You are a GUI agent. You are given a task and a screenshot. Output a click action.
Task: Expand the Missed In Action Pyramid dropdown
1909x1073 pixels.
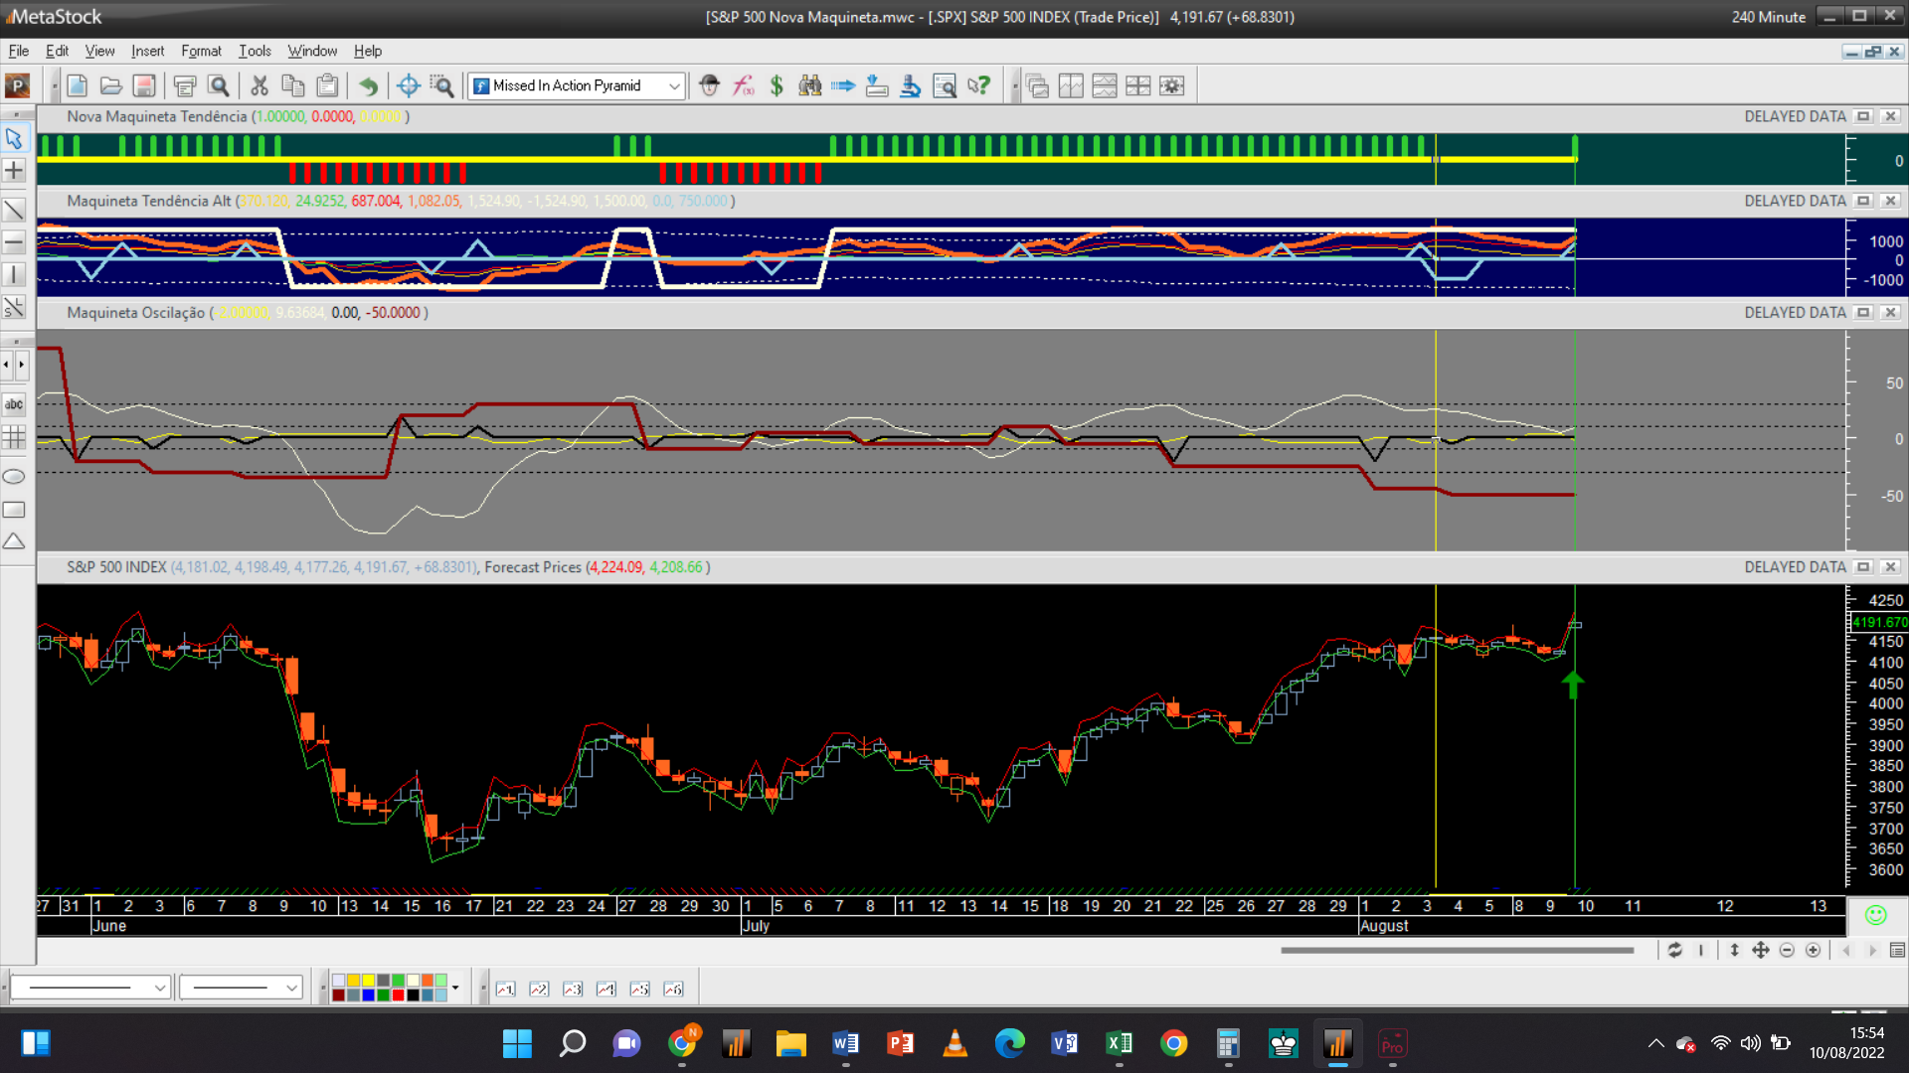(x=674, y=86)
